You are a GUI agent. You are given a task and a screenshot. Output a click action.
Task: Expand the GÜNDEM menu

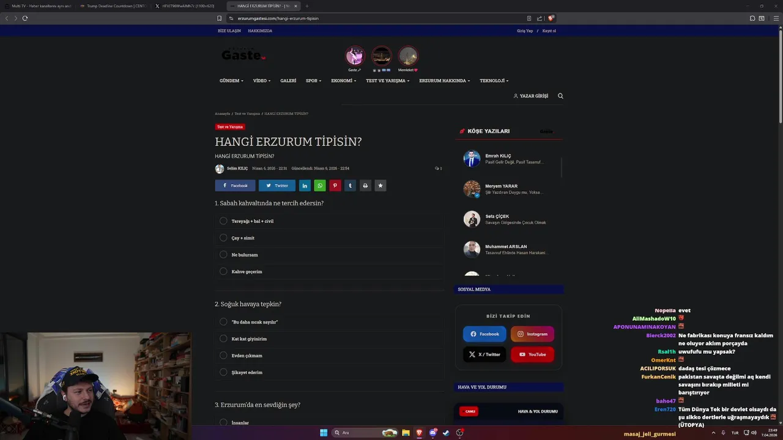[231, 81]
